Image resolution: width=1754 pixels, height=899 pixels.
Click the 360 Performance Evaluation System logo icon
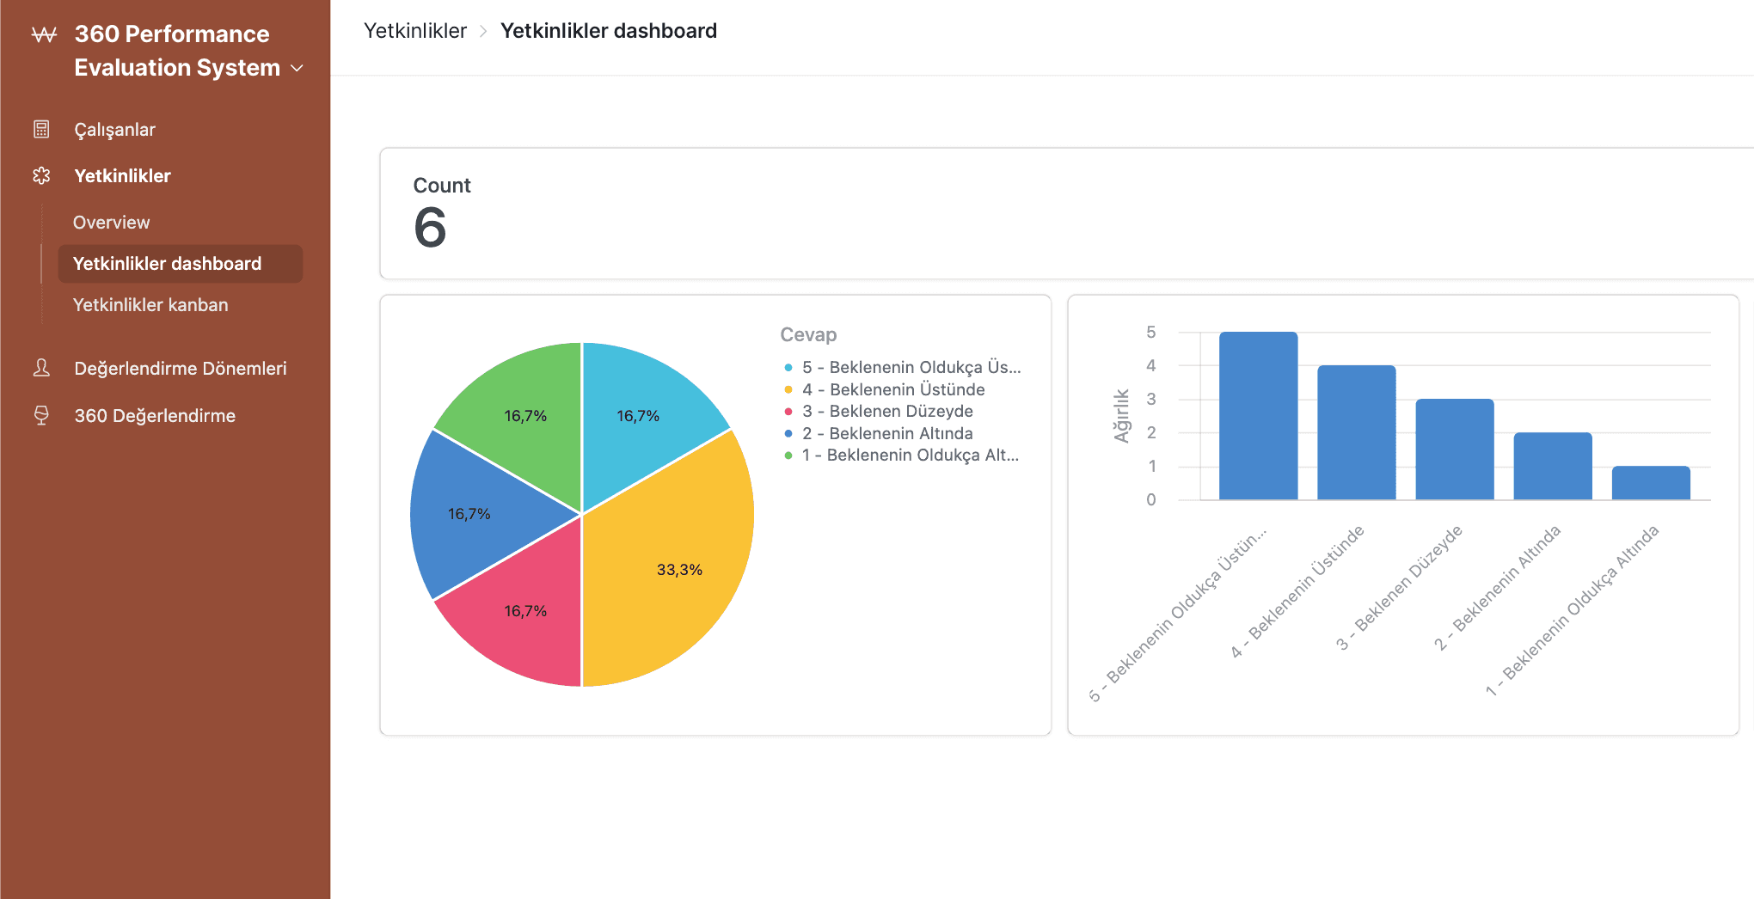pos(44,34)
